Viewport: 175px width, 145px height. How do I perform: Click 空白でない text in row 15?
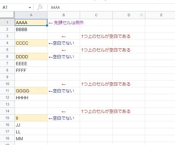(63, 118)
